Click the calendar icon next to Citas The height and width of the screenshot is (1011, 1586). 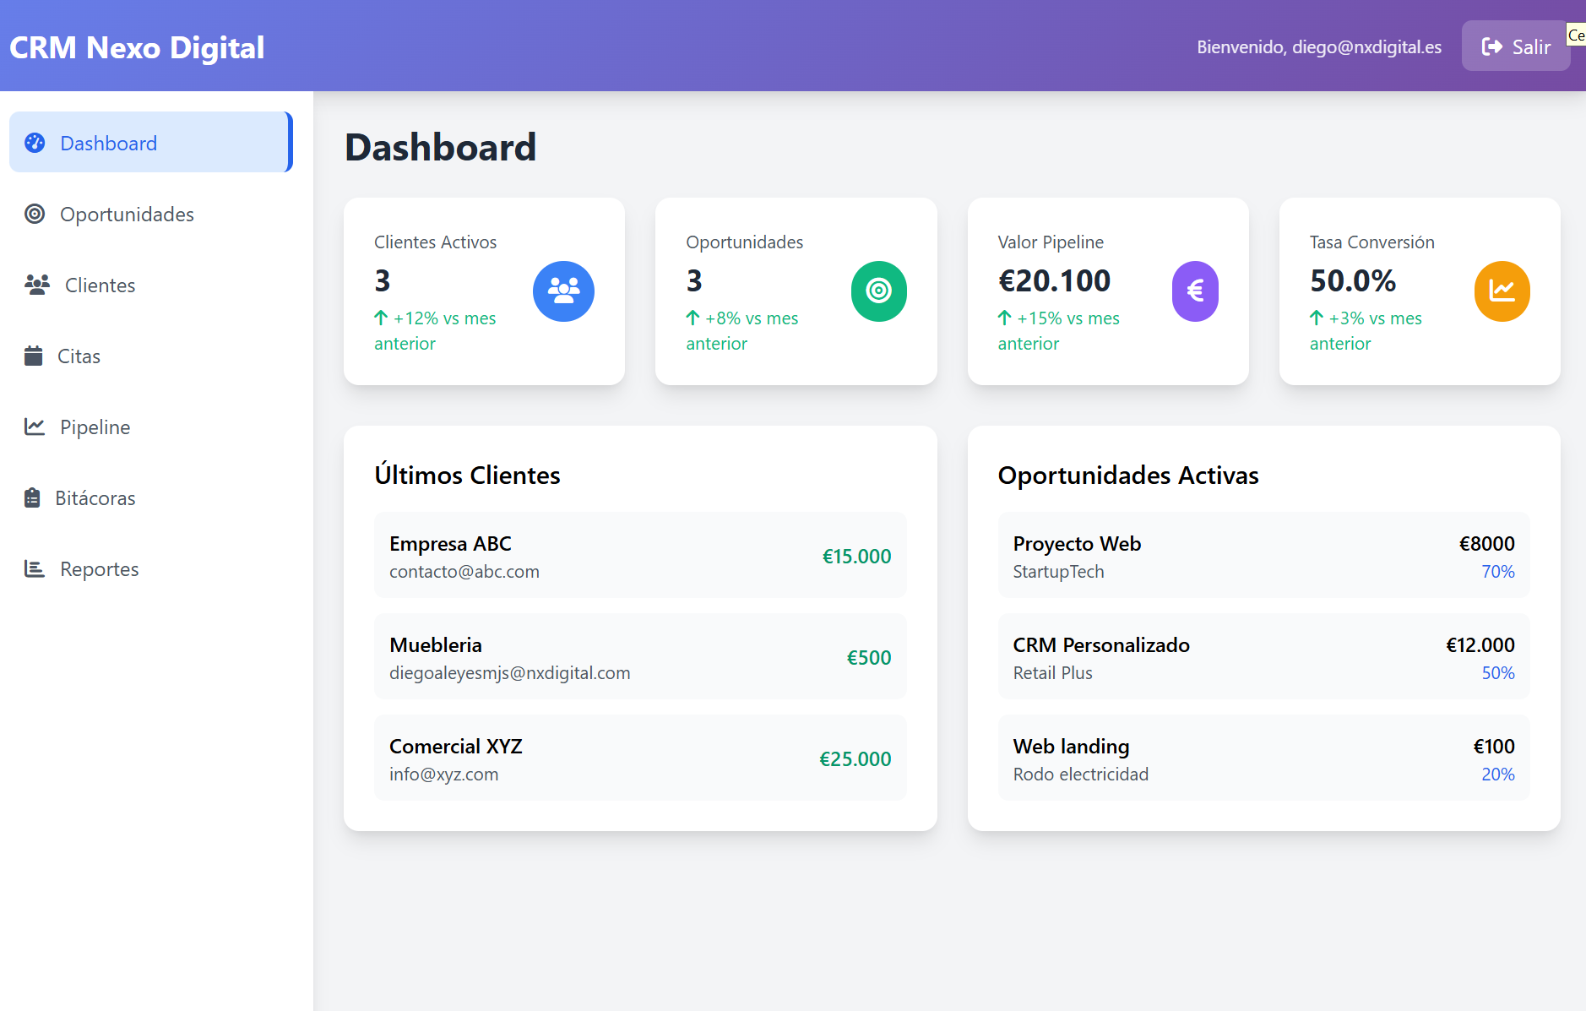pos(35,356)
